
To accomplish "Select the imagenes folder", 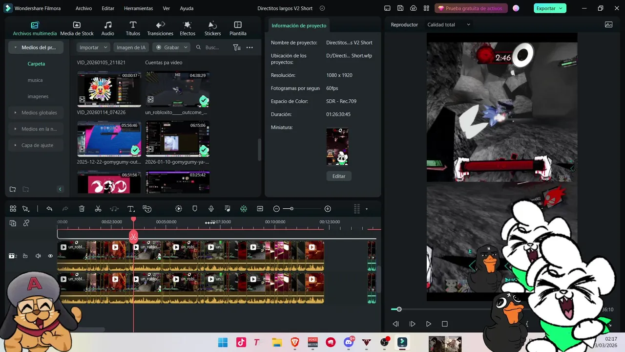I will tap(38, 96).
